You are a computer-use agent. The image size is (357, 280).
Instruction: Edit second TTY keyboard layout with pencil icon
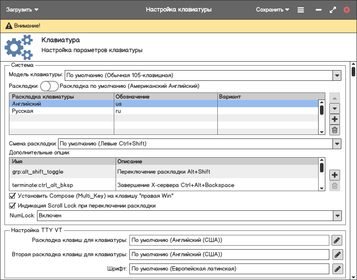[337, 255]
